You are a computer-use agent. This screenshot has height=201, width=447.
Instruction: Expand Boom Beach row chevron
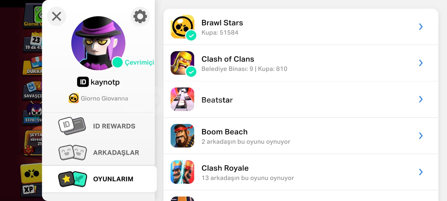pyautogui.click(x=421, y=136)
